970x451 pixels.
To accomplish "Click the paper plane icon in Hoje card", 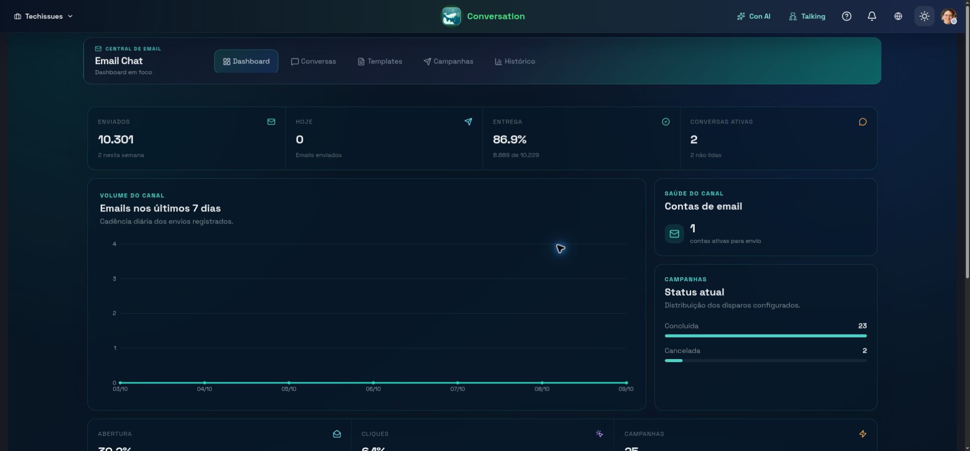I will 468,122.
